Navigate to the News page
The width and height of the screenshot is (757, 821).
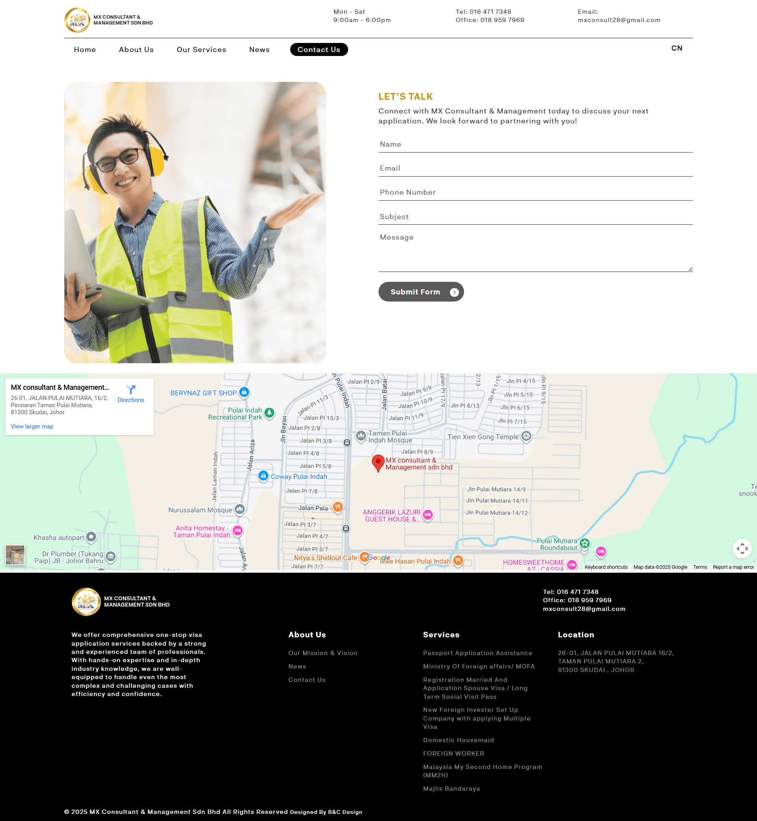259,49
